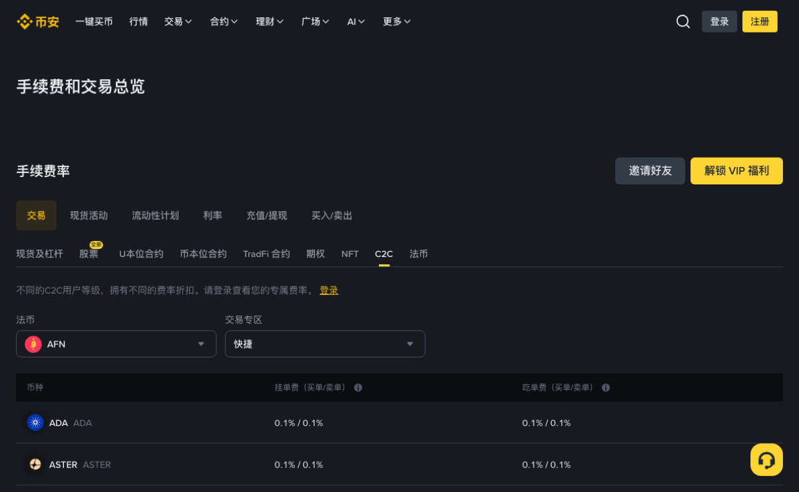The width and height of the screenshot is (799, 492).
Task: Select the TradFi 合约 sub-tab
Action: [266, 254]
